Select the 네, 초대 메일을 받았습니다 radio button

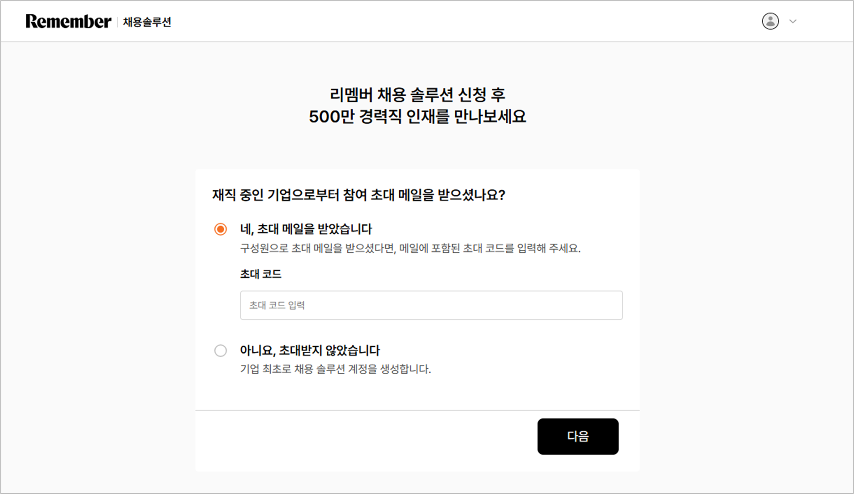coord(220,229)
